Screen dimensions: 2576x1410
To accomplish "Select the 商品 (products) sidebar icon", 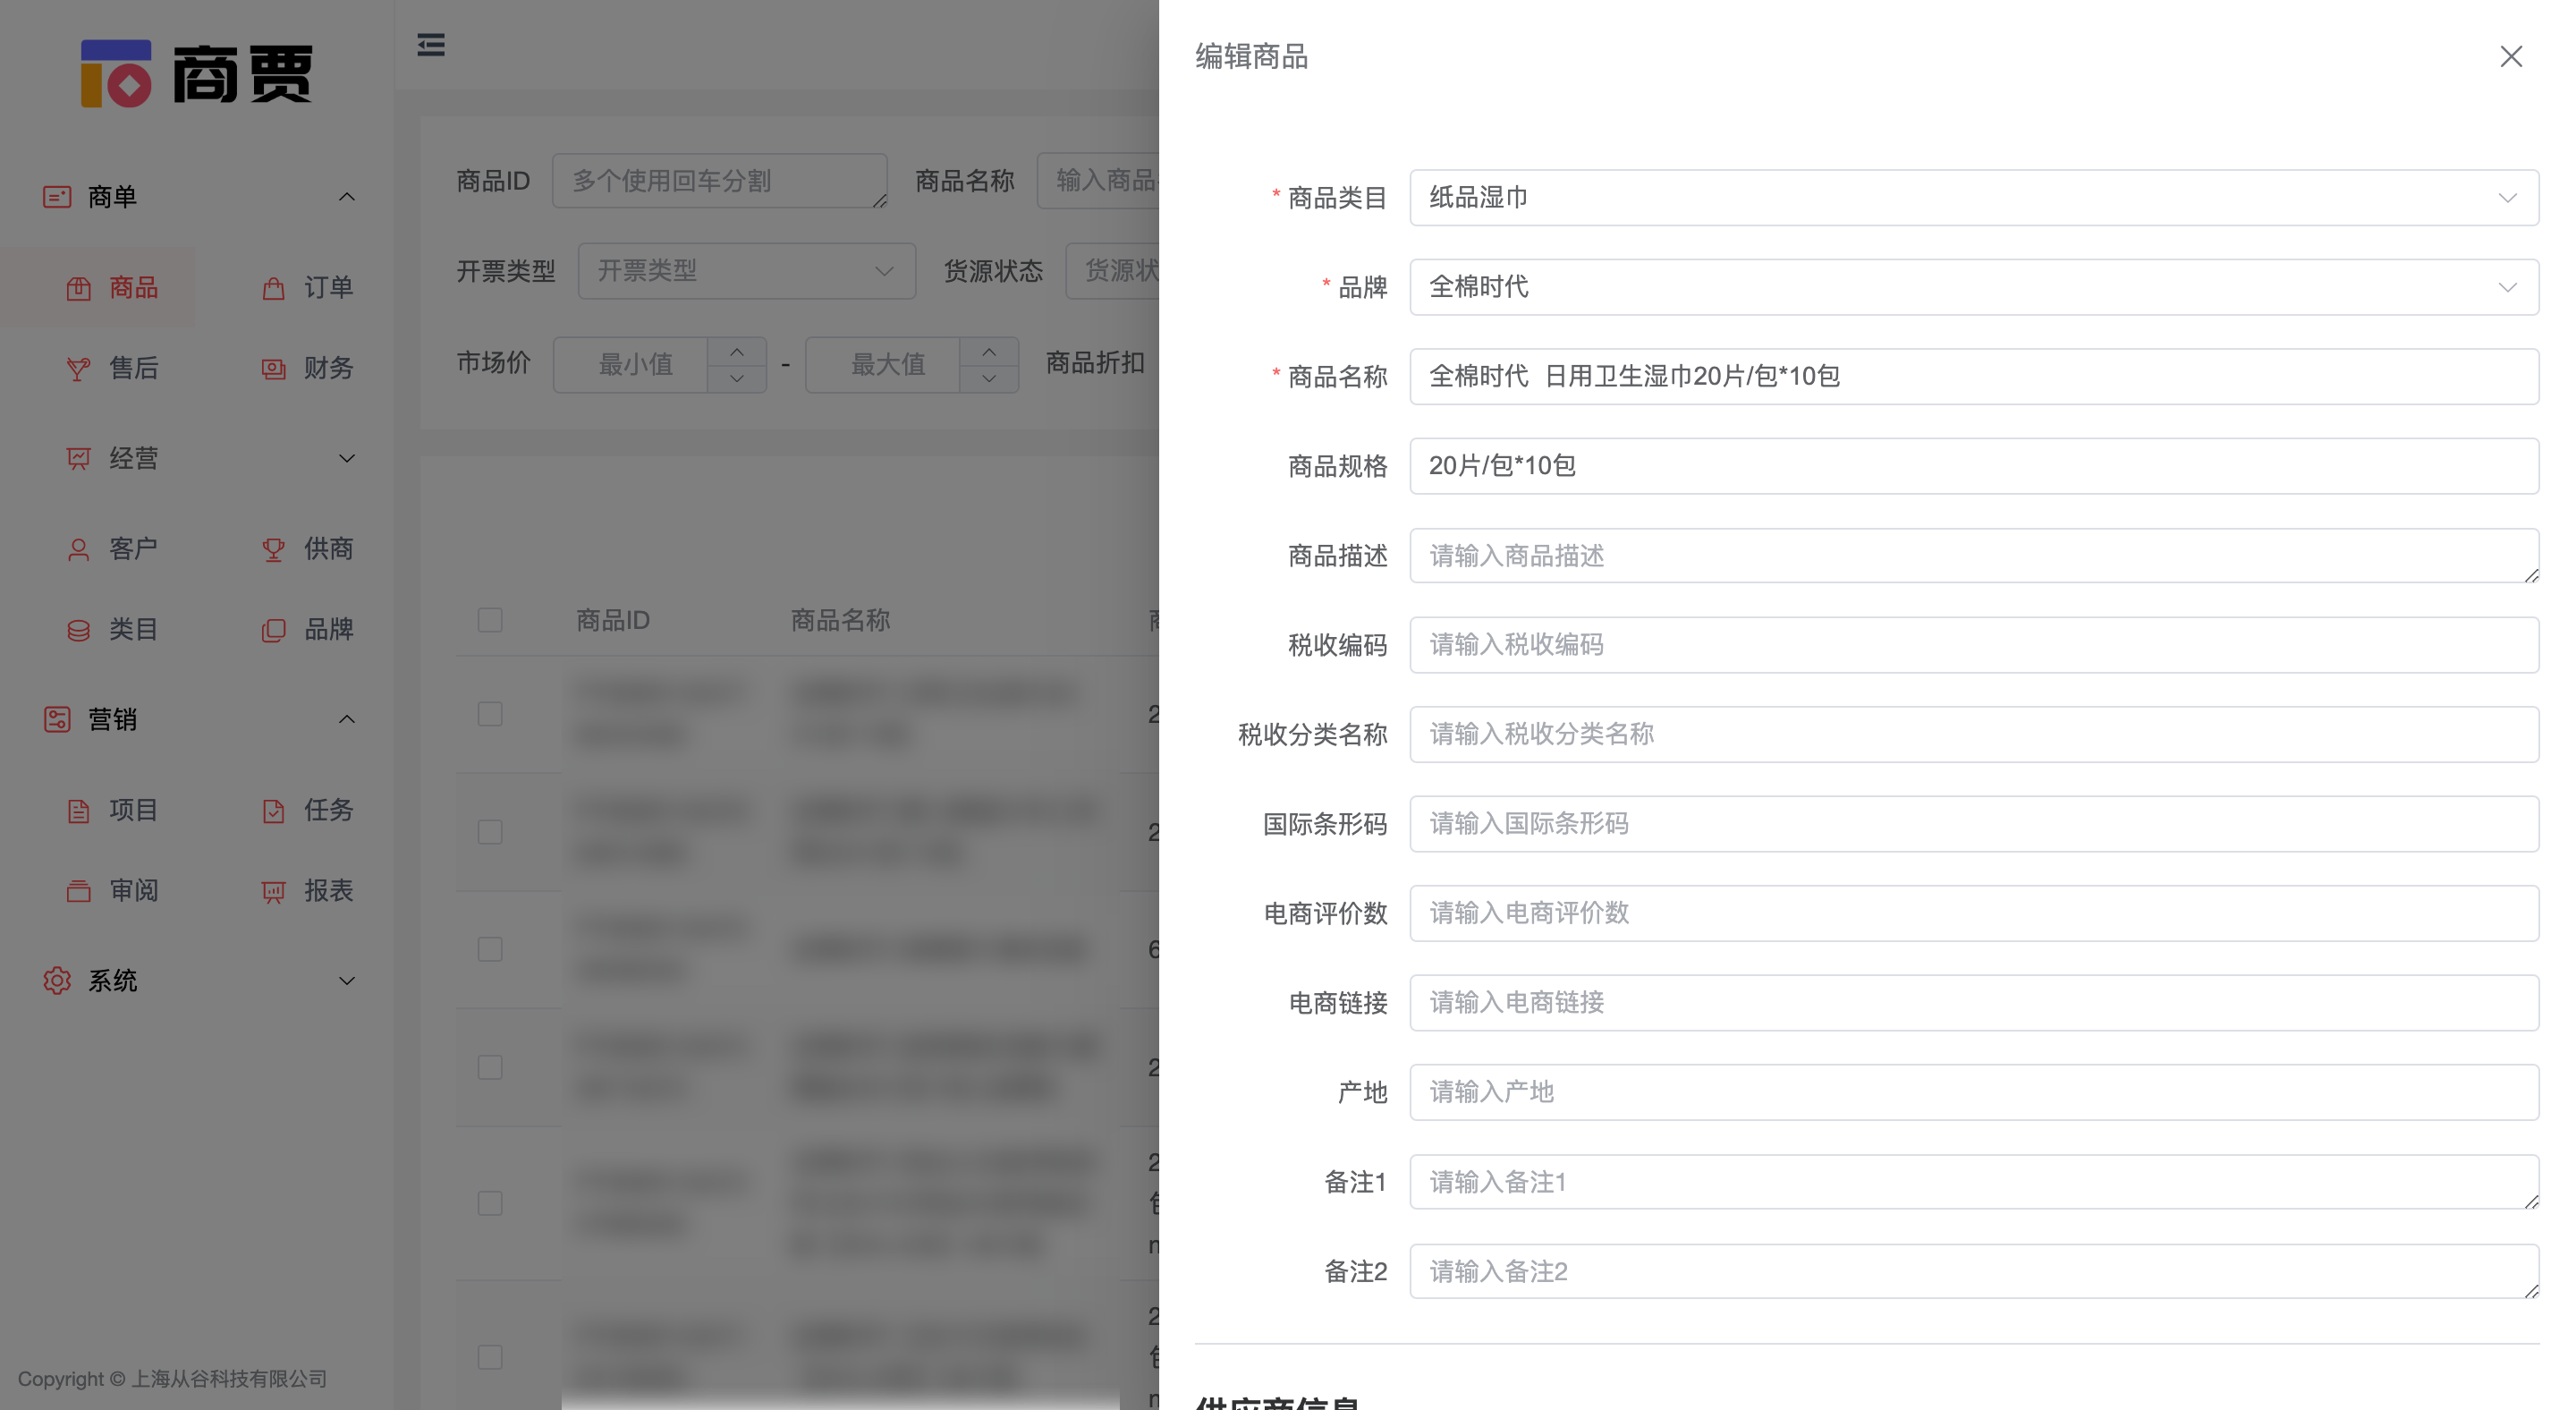I will [79, 287].
